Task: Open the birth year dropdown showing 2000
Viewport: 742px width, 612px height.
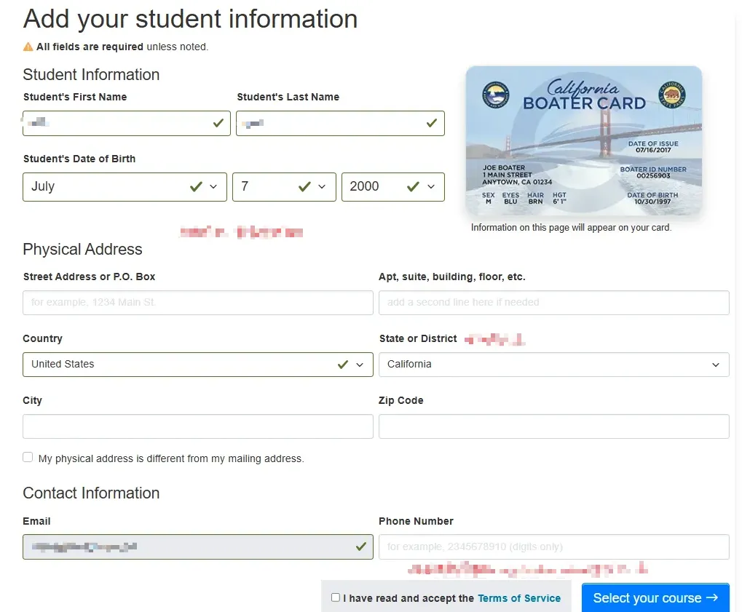Action: pos(392,186)
